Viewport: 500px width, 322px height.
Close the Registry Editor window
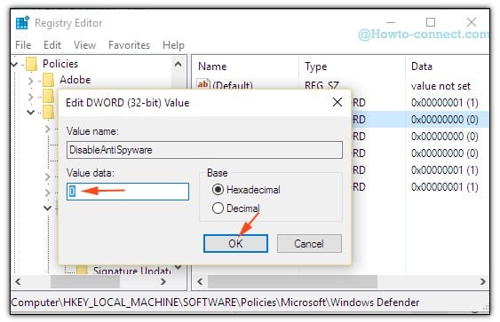tap(472, 22)
